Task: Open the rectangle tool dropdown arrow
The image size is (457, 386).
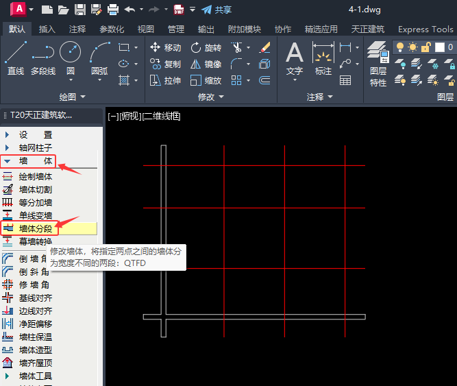Action: click(x=136, y=47)
